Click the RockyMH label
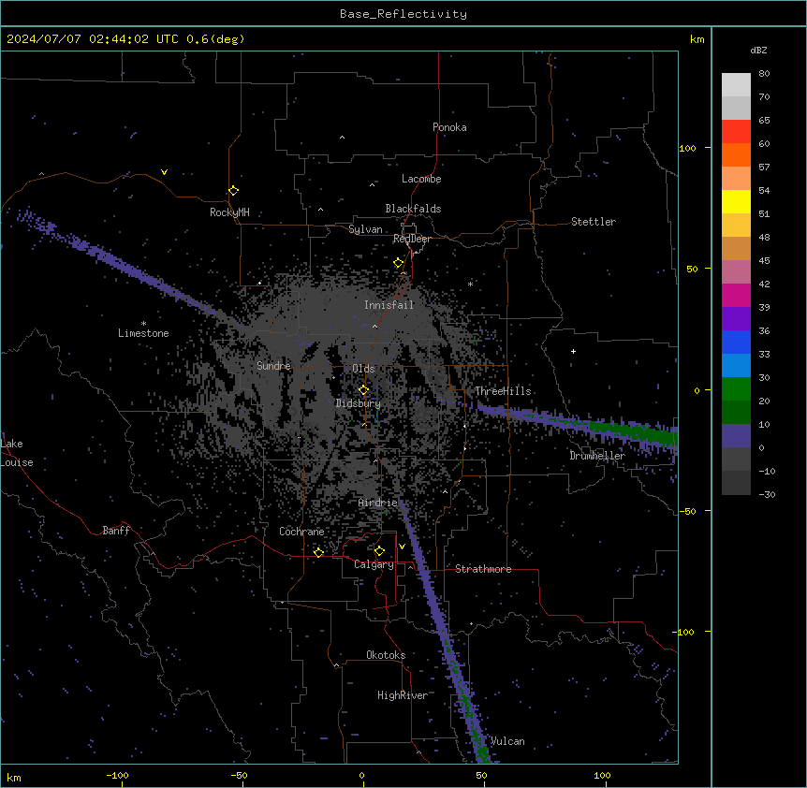 (x=229, y=212)
